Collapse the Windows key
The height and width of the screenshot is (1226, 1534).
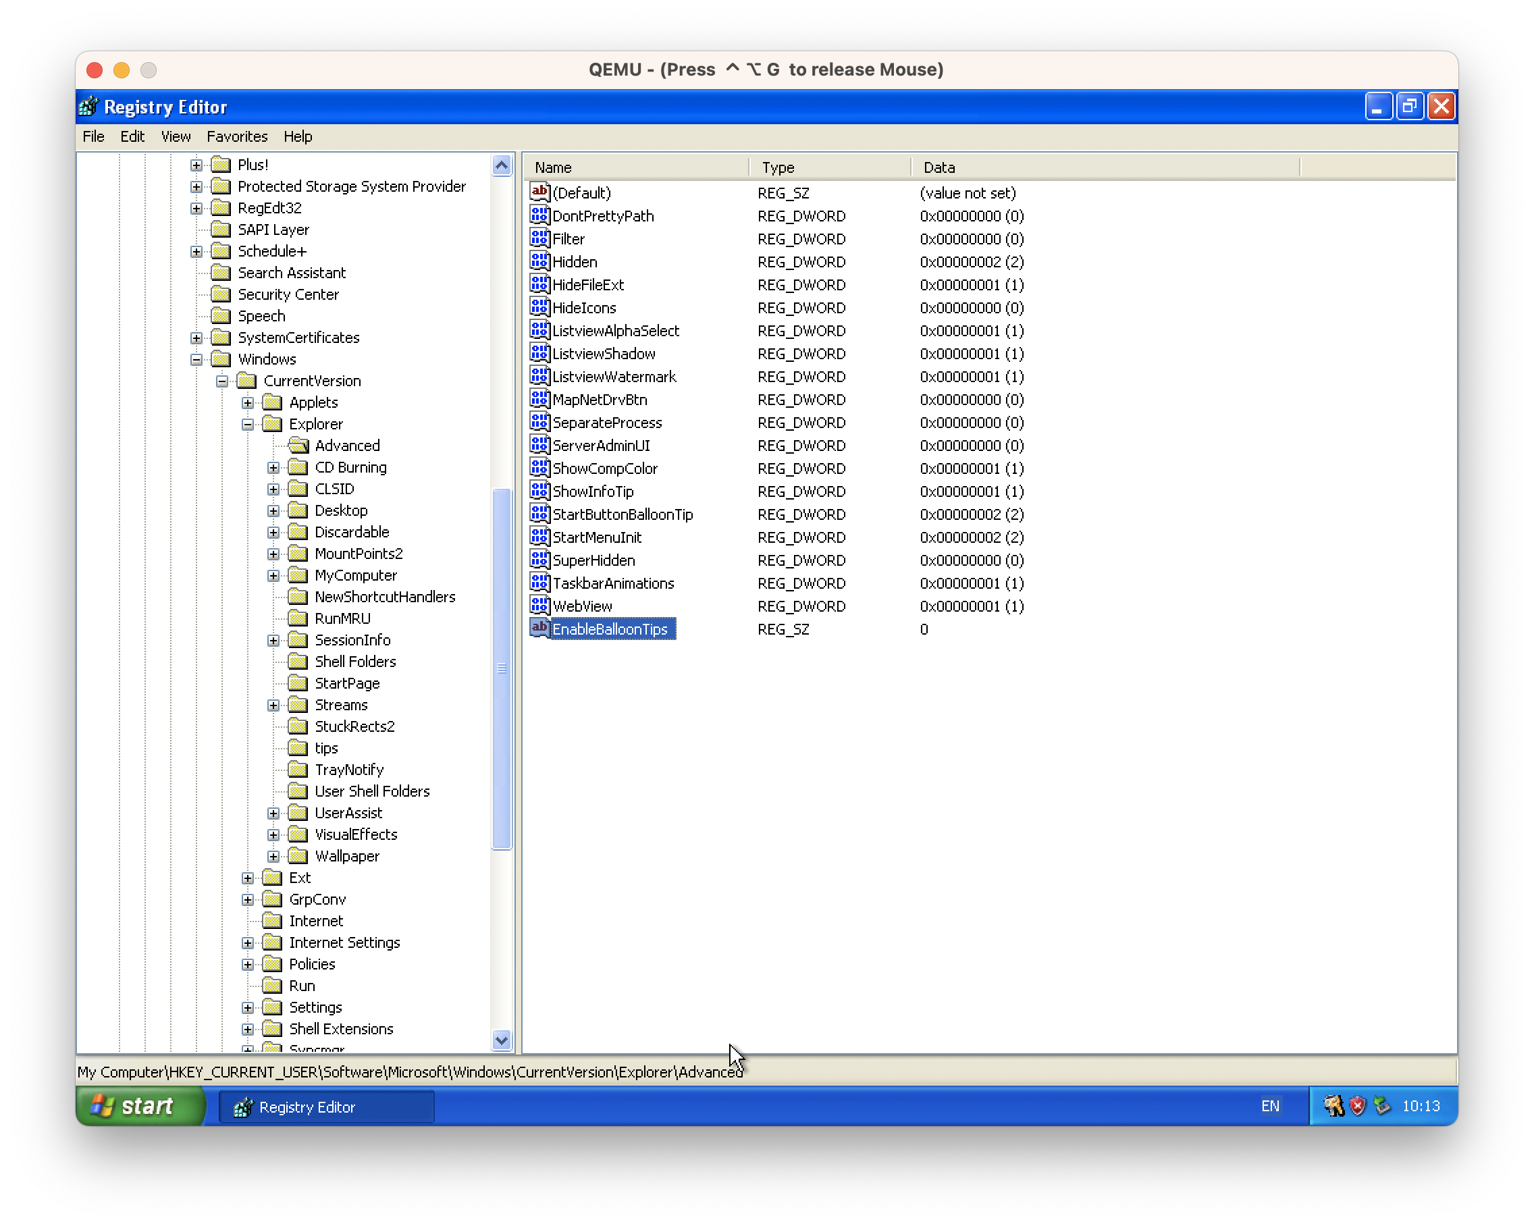click(196, 359)
